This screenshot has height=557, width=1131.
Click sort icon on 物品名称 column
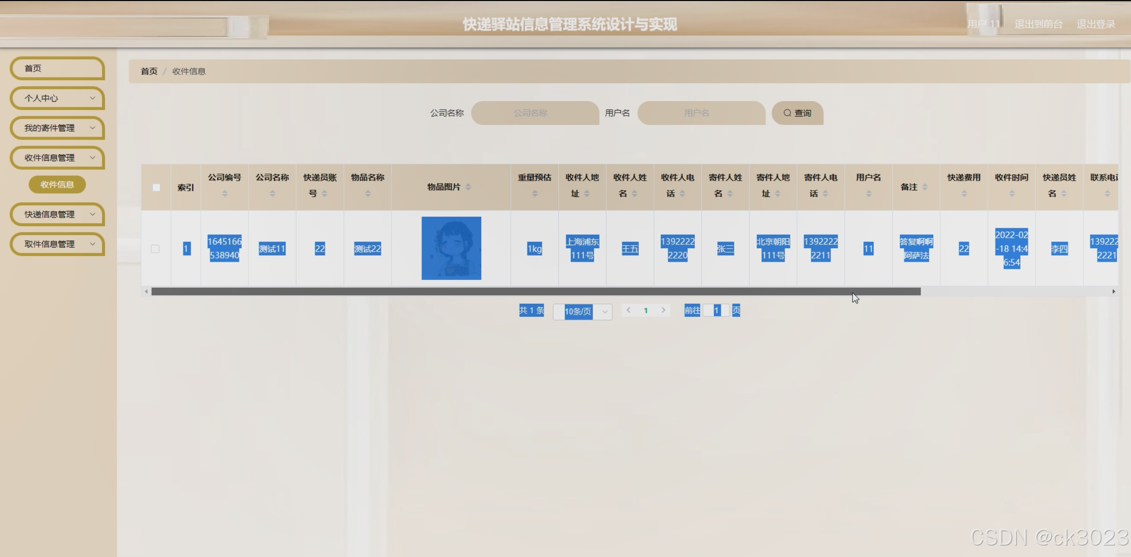[x=367, y=194]
